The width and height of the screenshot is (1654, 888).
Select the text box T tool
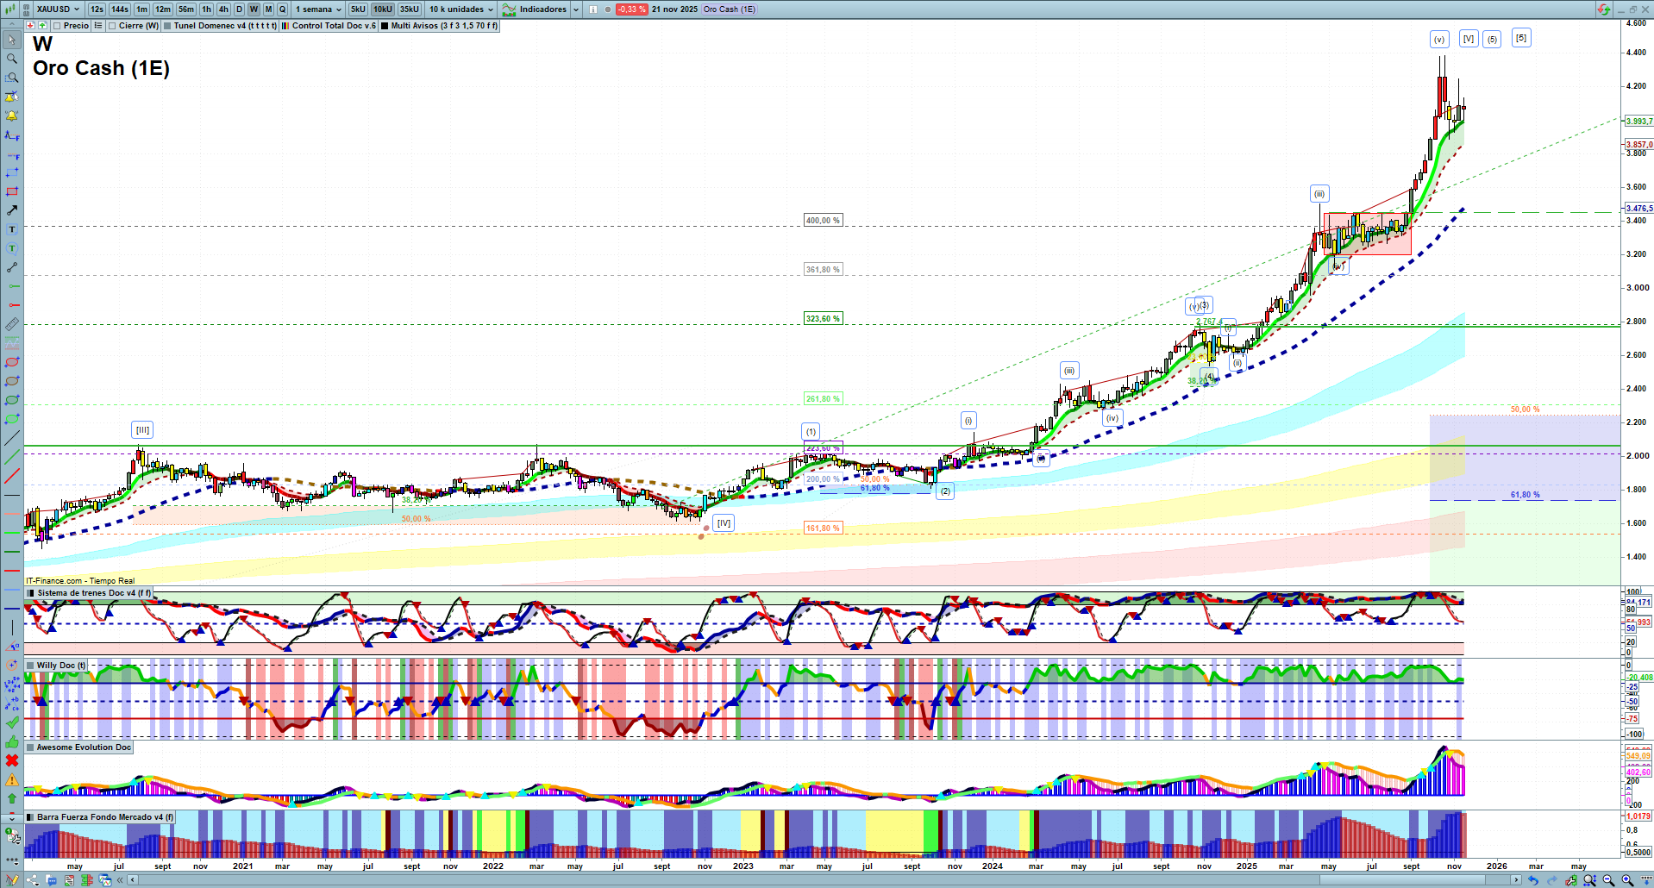point(12,229)
